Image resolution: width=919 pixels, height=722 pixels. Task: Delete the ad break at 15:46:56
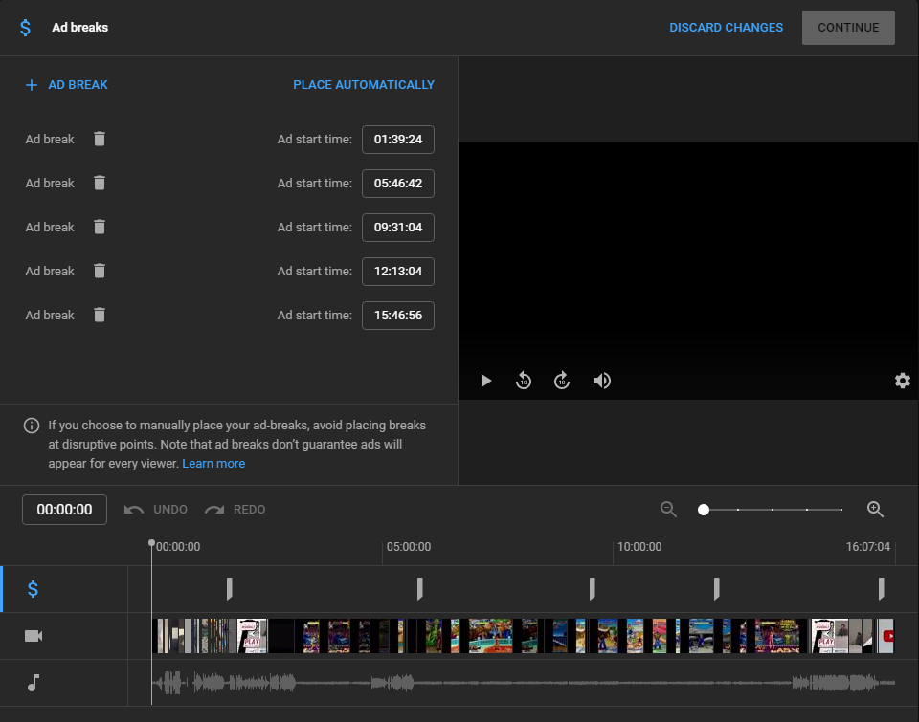coord(100,315)
